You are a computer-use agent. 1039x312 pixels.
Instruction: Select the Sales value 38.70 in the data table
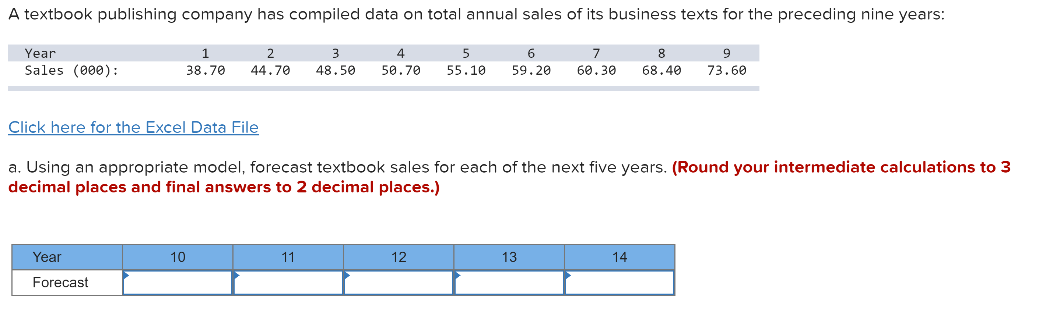point(205,70)
